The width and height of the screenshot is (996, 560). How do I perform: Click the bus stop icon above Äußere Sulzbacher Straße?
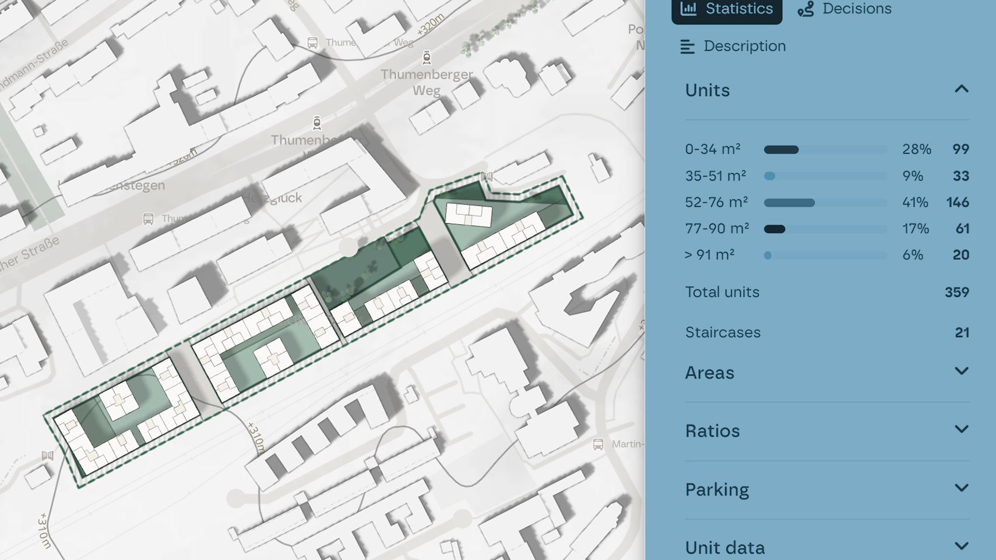pos(148,219)
